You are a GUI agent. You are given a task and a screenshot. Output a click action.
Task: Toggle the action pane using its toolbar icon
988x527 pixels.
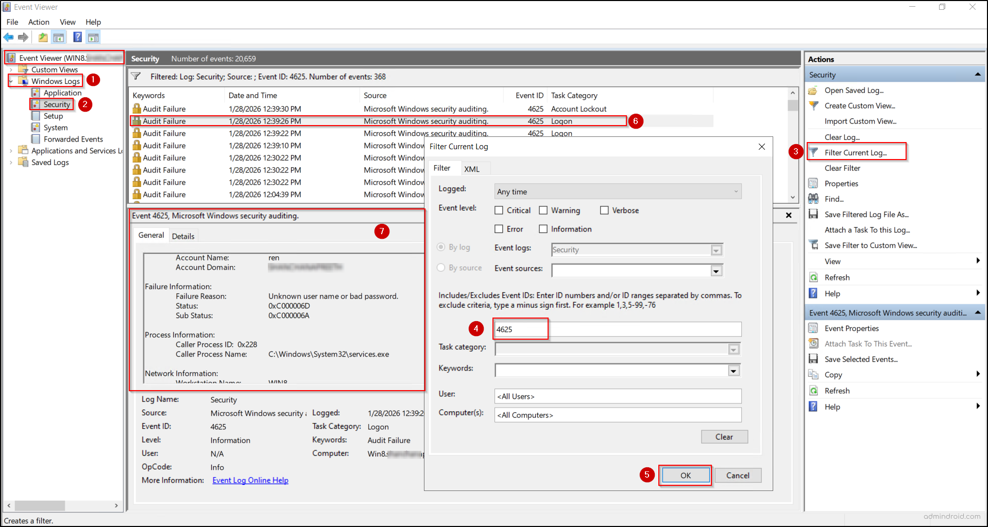tap(93, 37)
